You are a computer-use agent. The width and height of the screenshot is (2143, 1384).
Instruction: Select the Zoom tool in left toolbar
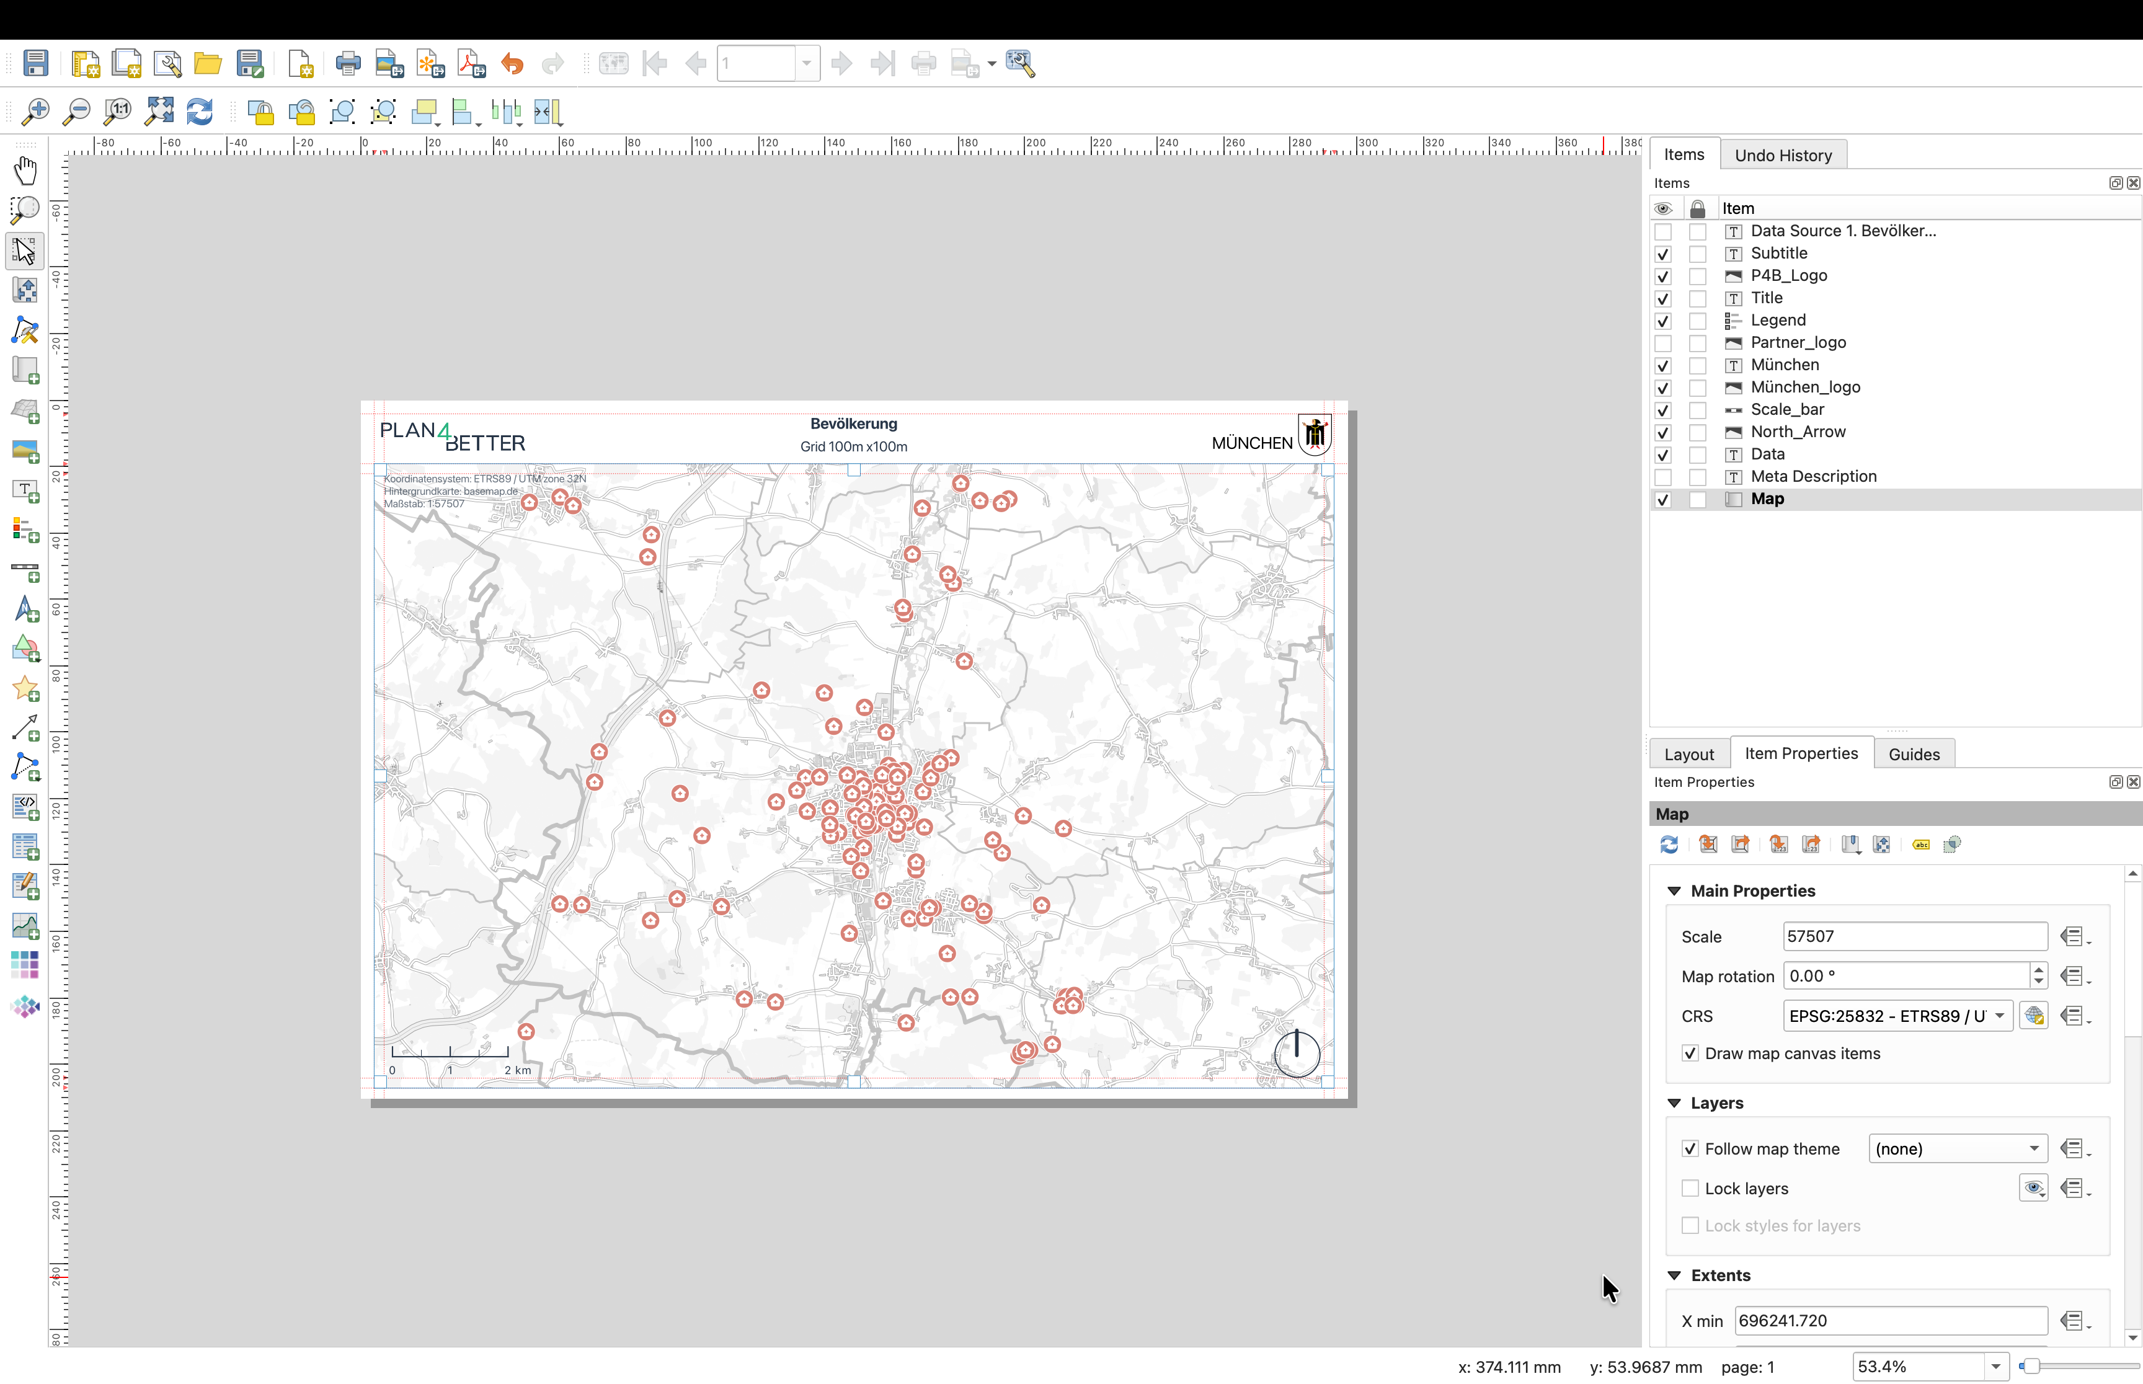point(25,210)
